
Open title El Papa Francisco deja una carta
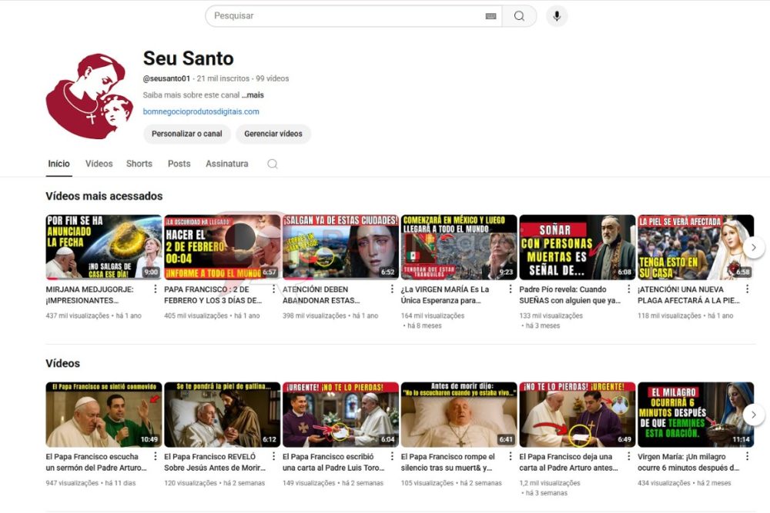tap(569, 462)
